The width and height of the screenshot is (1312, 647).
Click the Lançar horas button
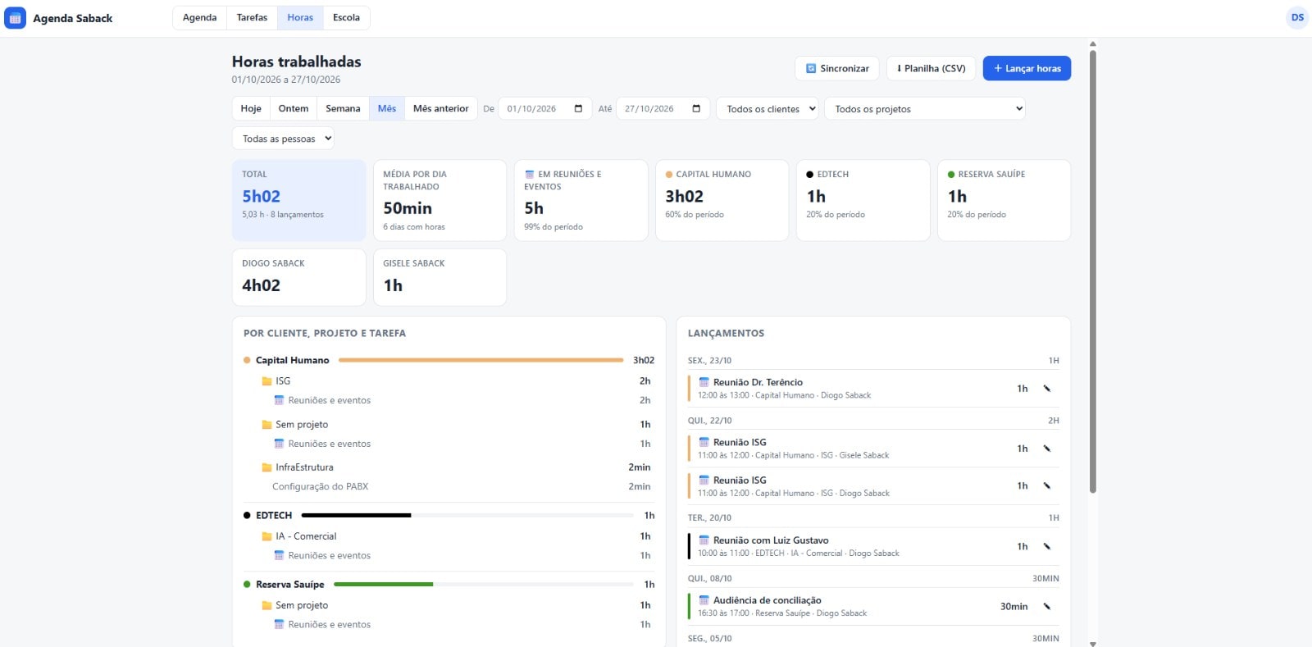(1027, 68)
